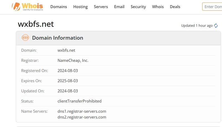This screenshot has height=127, width=222.
Task: Click the wxbfs.net domain value
Action: [66, 50]
